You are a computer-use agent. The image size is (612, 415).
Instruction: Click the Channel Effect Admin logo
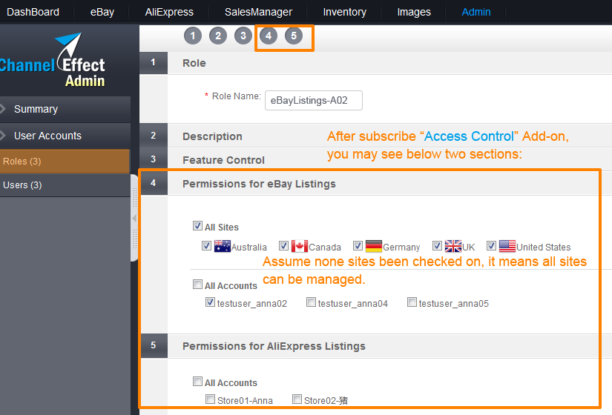coord(53,61)
